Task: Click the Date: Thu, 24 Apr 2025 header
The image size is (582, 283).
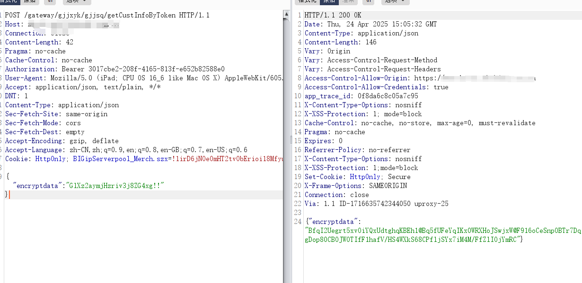Action: [x=371, y=24]
